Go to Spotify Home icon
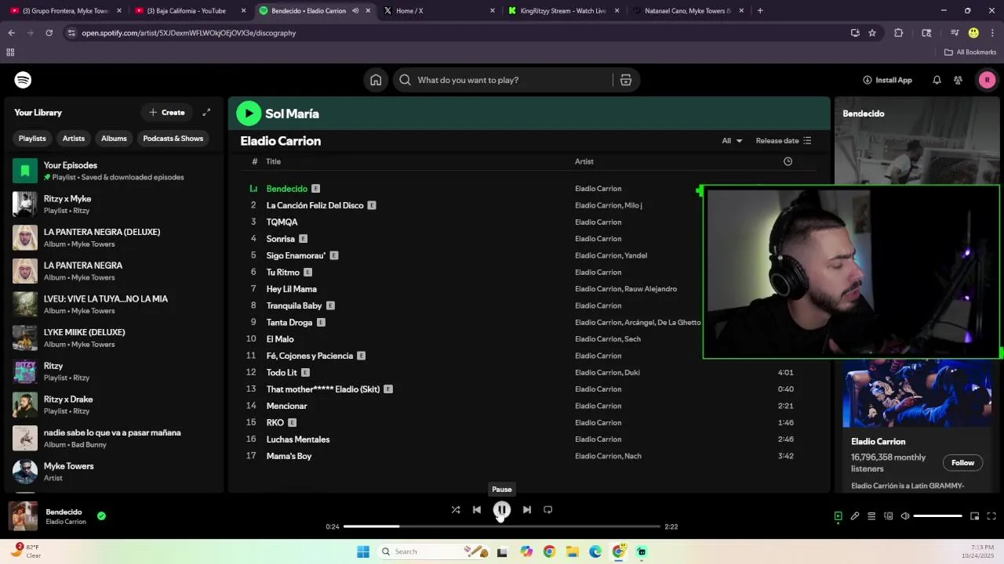1004x564 pixels. point(376,80)
